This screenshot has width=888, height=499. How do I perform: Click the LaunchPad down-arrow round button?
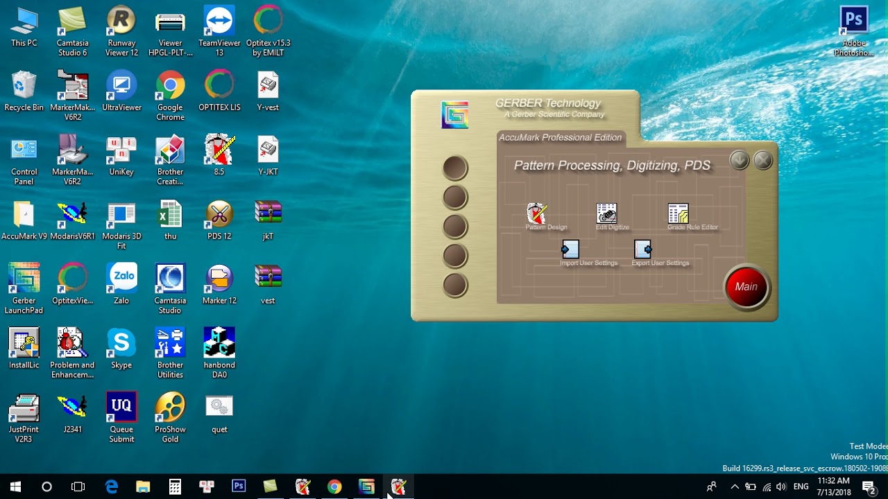(740, 161)
